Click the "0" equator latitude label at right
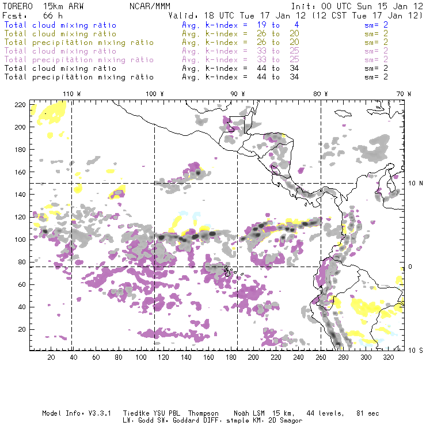The image size is (426, 426). (410, 267)
